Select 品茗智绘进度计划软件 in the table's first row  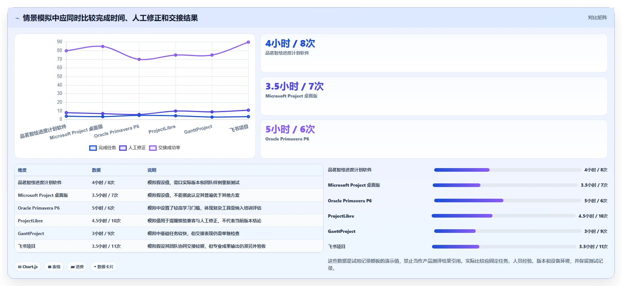pos(40,183)
